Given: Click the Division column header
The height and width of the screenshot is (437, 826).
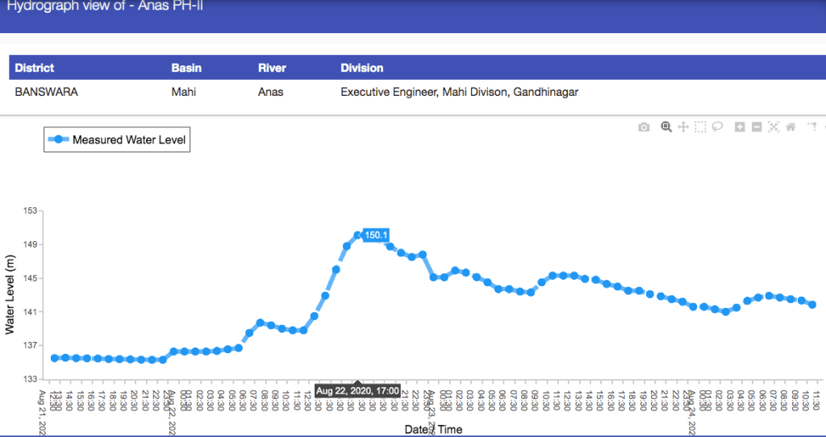Looking at the screenshot, I should pos(362,68).
